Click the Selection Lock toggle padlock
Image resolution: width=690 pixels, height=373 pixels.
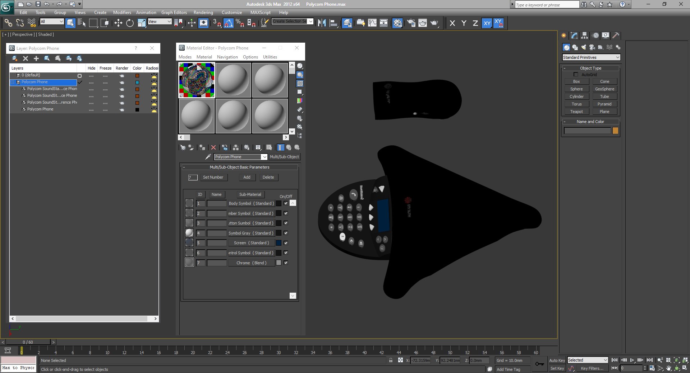(391, 360)
